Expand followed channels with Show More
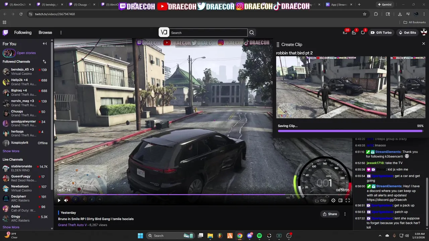 pyautogui.click(x=11, y=151)
